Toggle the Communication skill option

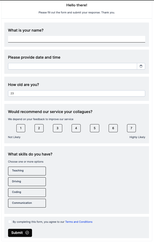(x=27, y=203)
